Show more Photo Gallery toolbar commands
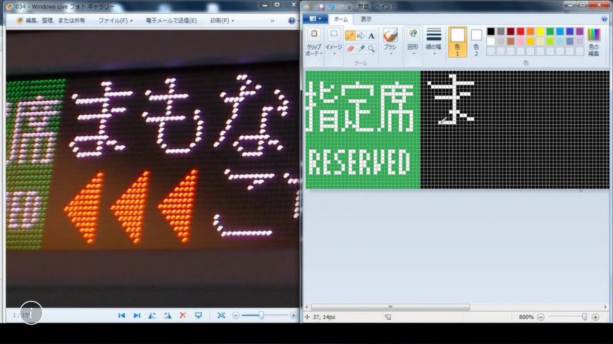The height and width of the screenshot is (344, 613). point(272,21)
